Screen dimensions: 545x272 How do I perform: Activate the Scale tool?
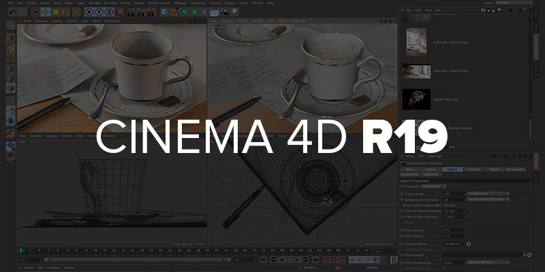point(56,12)
